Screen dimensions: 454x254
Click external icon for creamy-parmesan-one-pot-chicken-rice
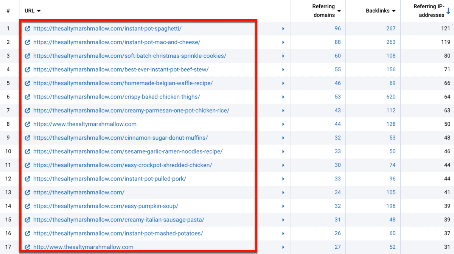(27, 111)
